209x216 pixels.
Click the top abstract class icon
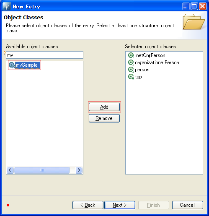(131, 77)
